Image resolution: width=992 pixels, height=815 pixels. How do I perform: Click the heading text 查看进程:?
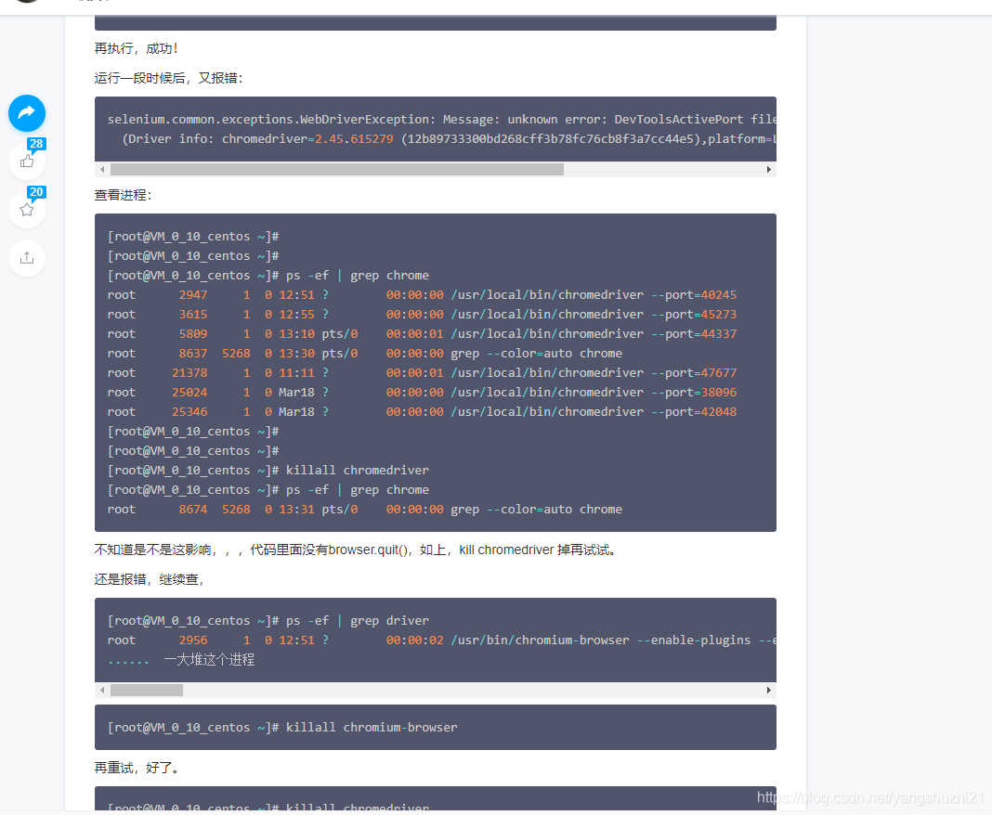pyautogui.click(x=124, y=195)
